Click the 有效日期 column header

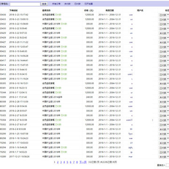[x=110, y=10]
